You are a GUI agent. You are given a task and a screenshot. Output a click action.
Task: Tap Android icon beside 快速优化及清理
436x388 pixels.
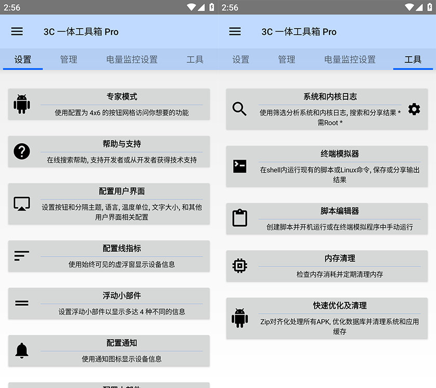coord(240,318)
